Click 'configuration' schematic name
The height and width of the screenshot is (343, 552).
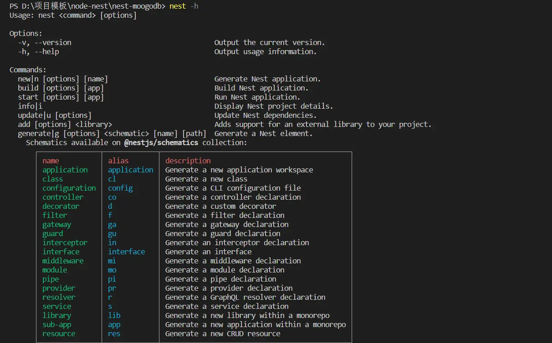tap(69, 188)
